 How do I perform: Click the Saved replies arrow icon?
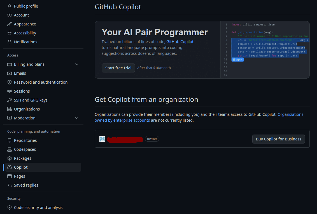[x=10, y=185]
